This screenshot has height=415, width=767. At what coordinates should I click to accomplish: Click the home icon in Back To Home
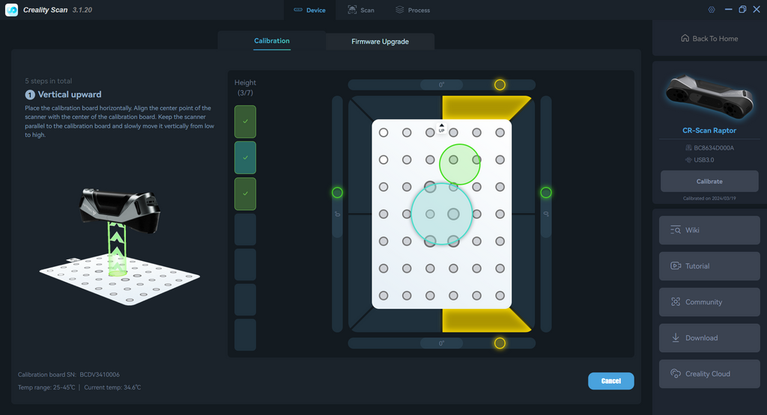[x=685, y=39]
